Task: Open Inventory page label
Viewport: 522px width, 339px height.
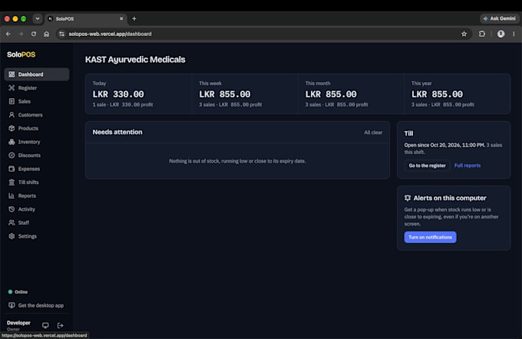Action: (29, 142)
